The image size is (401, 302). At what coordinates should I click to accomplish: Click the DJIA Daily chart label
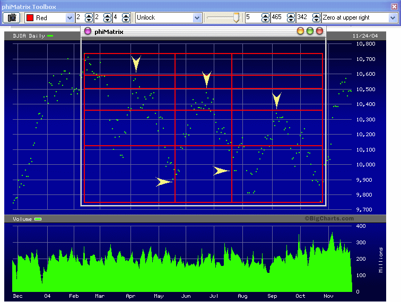29,36
